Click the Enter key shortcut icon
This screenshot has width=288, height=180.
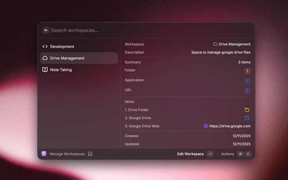[x=210, y=154]
